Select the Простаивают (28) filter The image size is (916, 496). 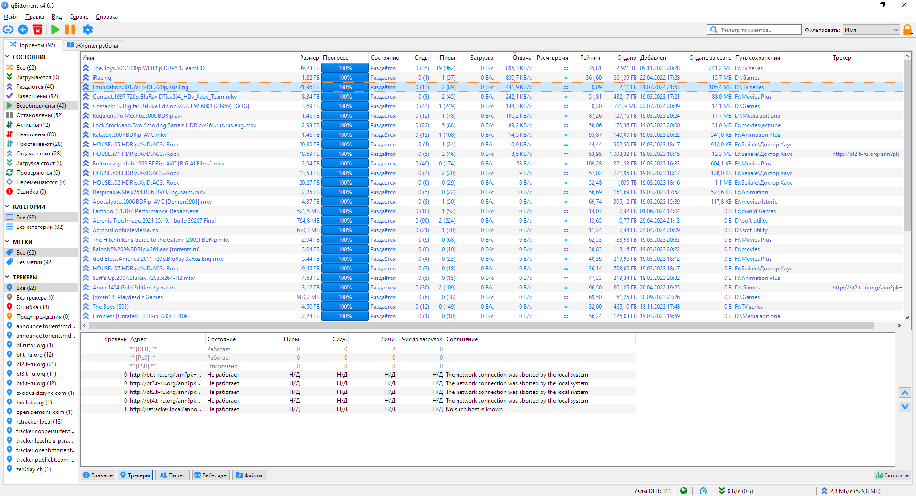tap(41, 144)
